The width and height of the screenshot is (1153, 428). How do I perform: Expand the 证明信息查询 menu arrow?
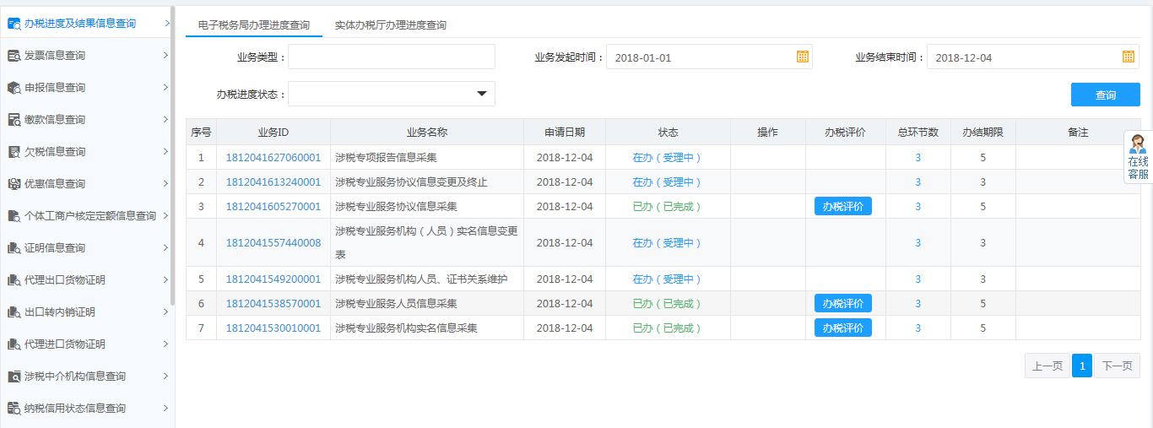(165, 248)
